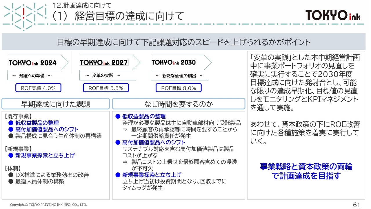Click the '早期達成に向けた課題' header box
Screen dimensions: 371x209
(x=56, y=104)
